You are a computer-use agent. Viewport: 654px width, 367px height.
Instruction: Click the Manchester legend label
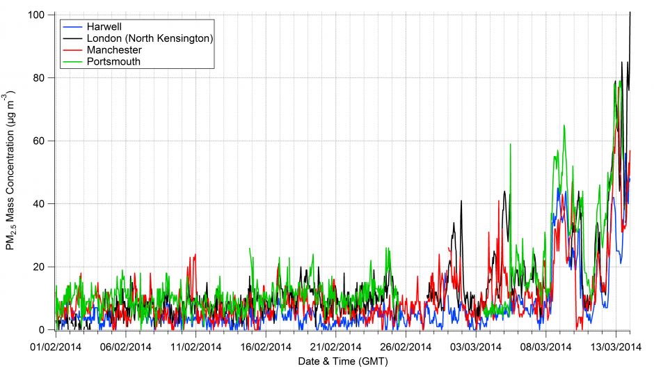click(114, 50)
